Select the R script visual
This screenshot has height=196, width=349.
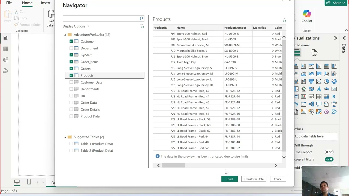[x=334, y=97]
